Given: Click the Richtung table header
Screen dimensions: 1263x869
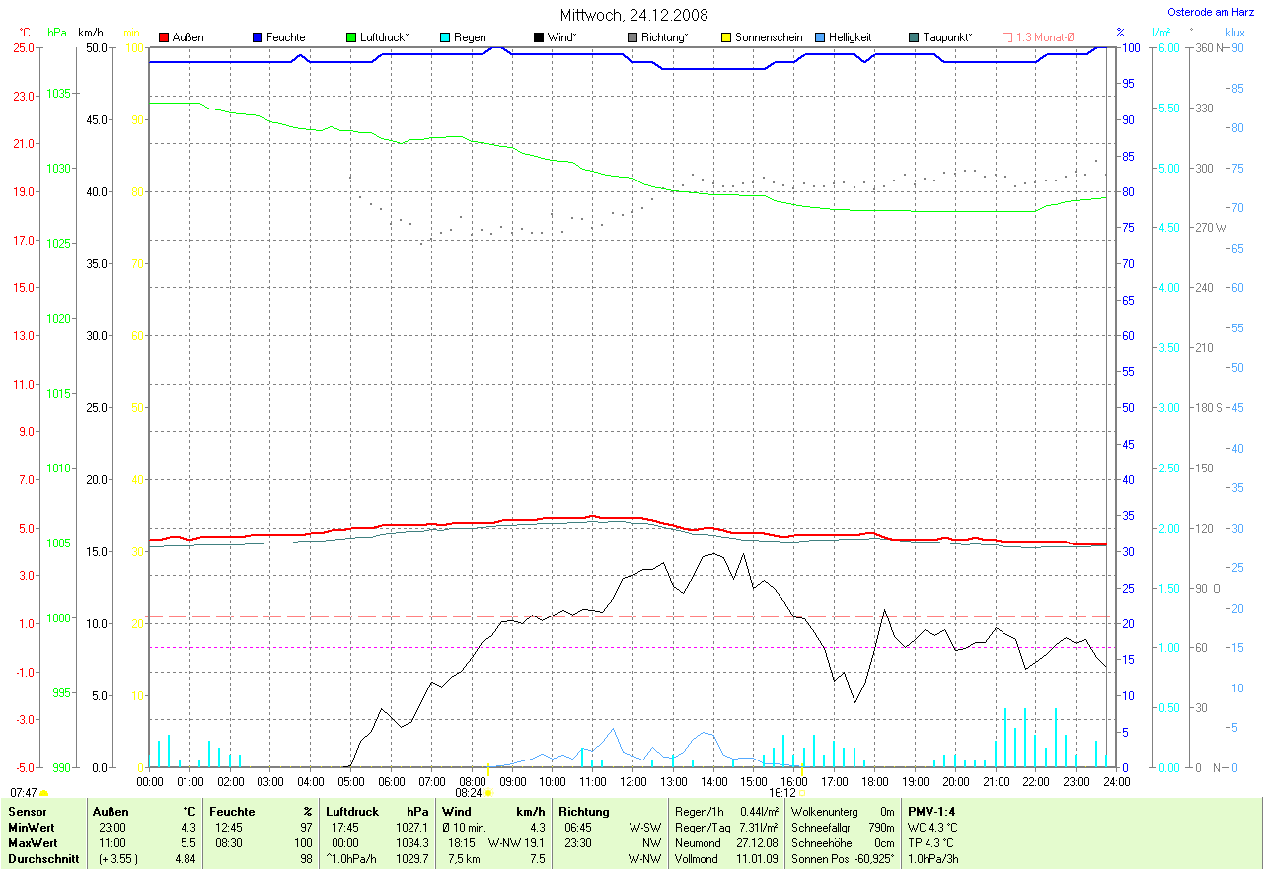Looking at the screenshot, I should 584,811.
